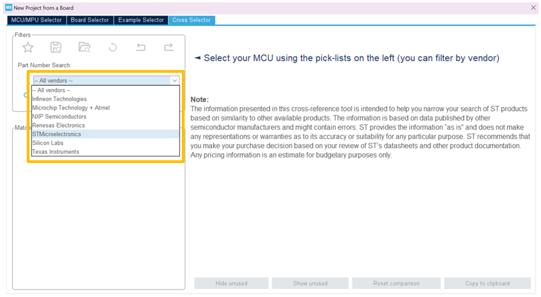Open the Board Selector tab
This screenshot has height=297, width=541.
(90, 20)
